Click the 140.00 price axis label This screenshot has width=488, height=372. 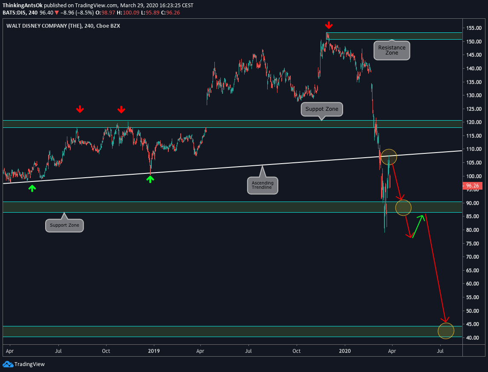point(474,69)
